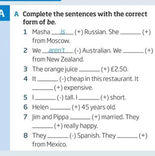Click the white A tab on the left edge
The height and width of the screenshot is (156, 155).
click(2, 13)
